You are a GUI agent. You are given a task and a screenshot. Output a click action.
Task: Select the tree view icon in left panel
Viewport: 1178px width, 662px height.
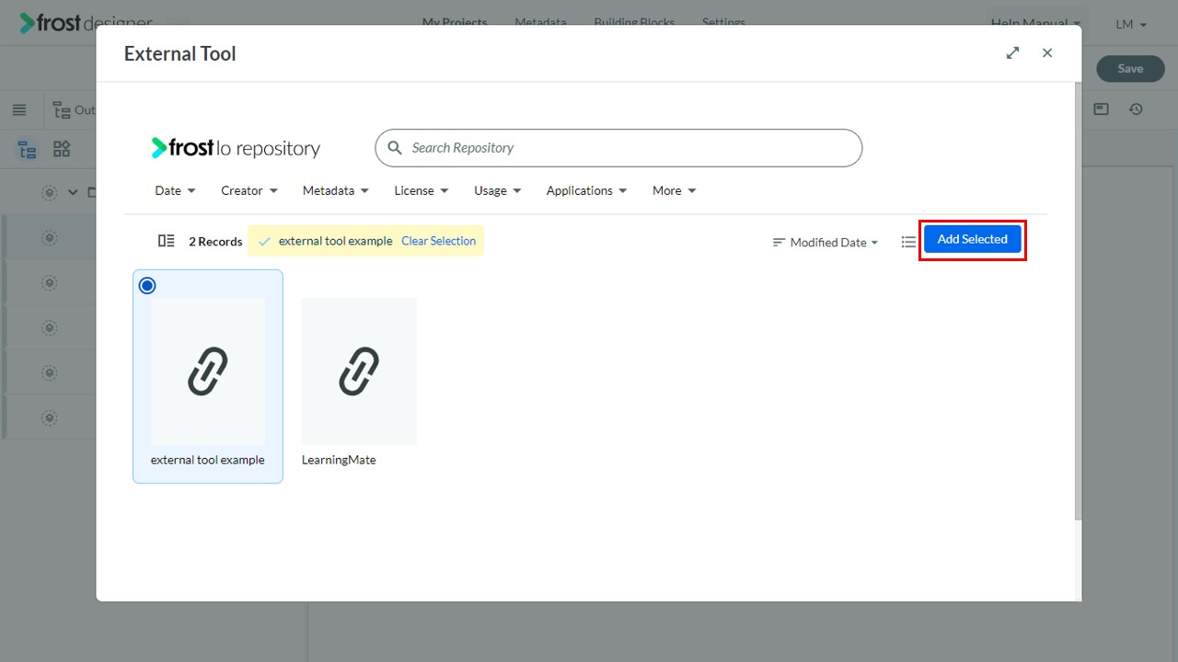(x=28, y=150)
